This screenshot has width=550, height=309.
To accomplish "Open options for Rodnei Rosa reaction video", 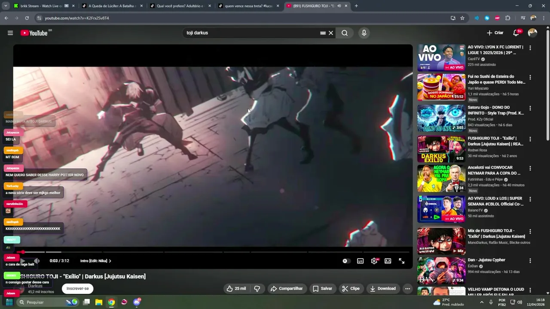I will tap(530, 139).
